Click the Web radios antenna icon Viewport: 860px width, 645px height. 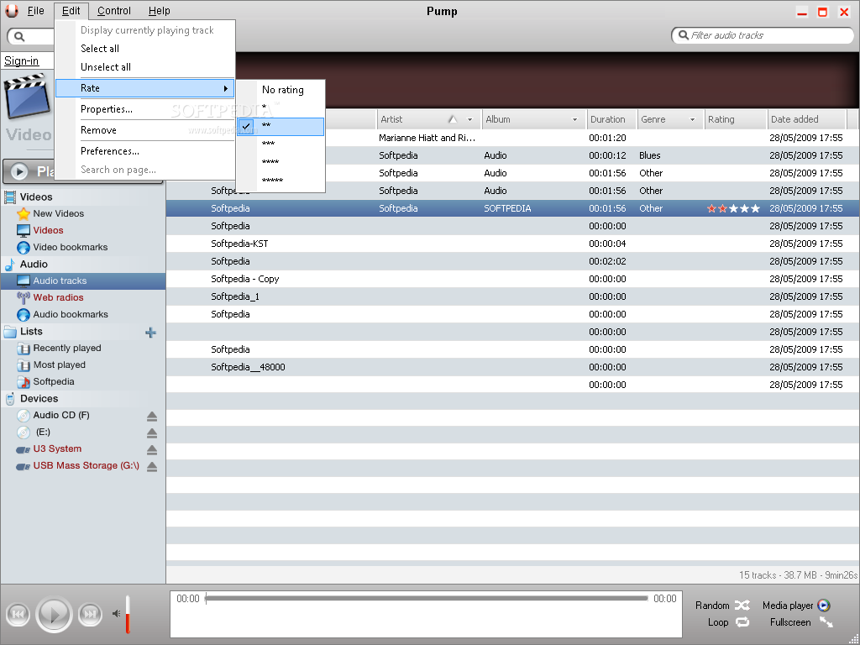coord(24,298)
